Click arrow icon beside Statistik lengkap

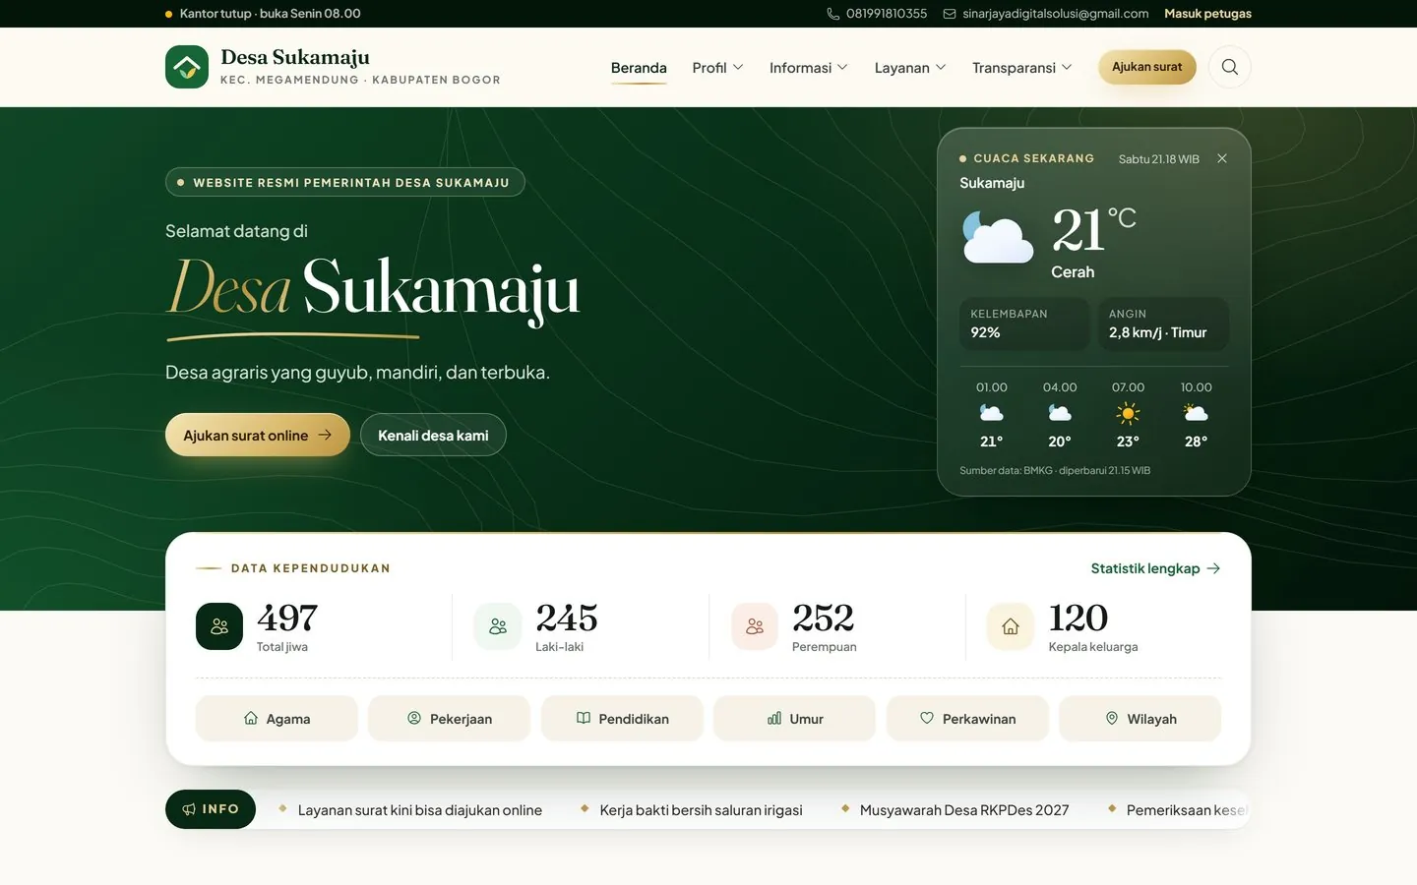[1213, 568]
